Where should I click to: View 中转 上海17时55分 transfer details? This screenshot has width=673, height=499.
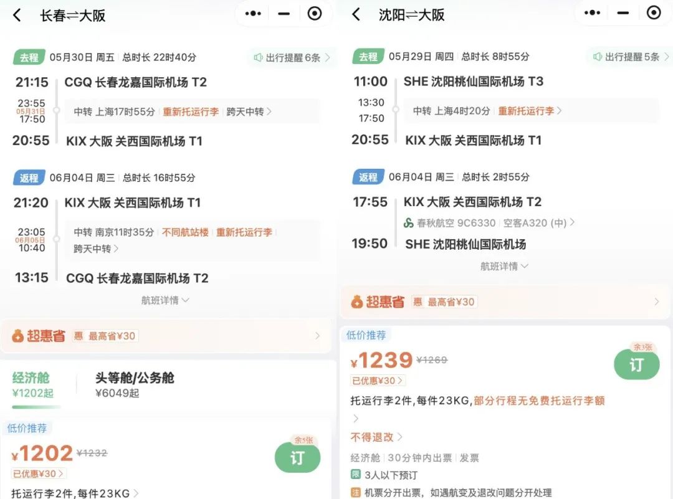(193, 112)
